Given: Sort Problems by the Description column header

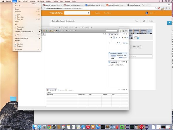Looking at the screenshot, I should pos(63,95).
